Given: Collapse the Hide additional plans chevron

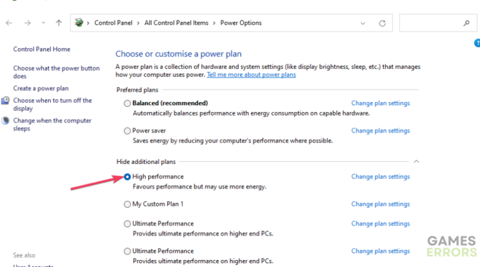Looking at the screenshot, I should click(416, 161).
